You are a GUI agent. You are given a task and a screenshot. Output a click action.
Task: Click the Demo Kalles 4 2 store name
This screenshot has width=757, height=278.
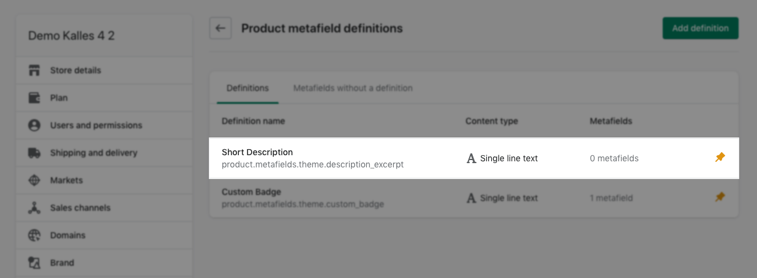[71, 36]
